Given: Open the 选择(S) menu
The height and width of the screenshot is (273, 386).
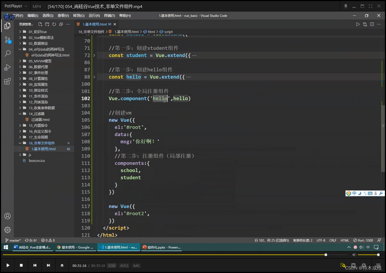Looking at the screenshot, I should click(x=48, y=16).
